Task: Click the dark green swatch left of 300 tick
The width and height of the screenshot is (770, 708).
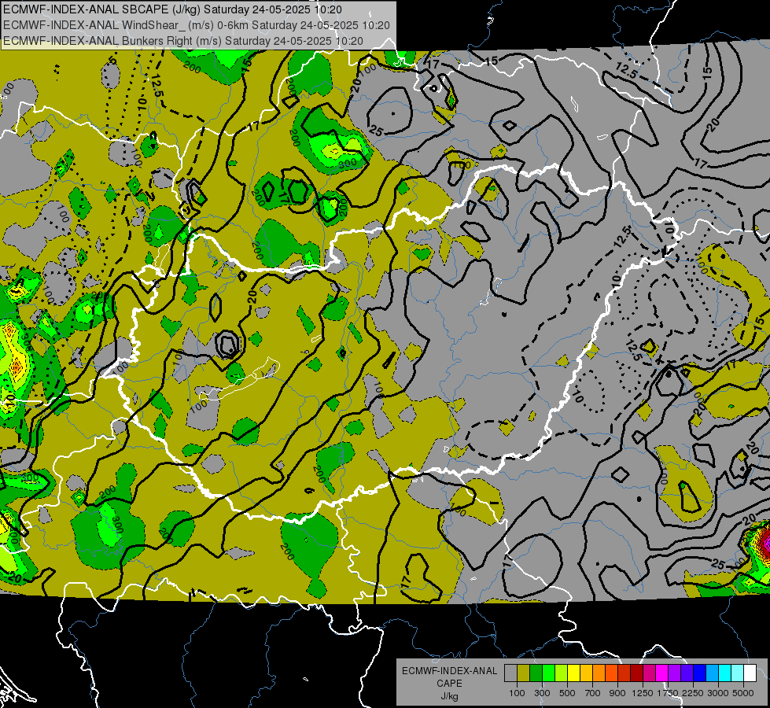Action: click(536, 673)
